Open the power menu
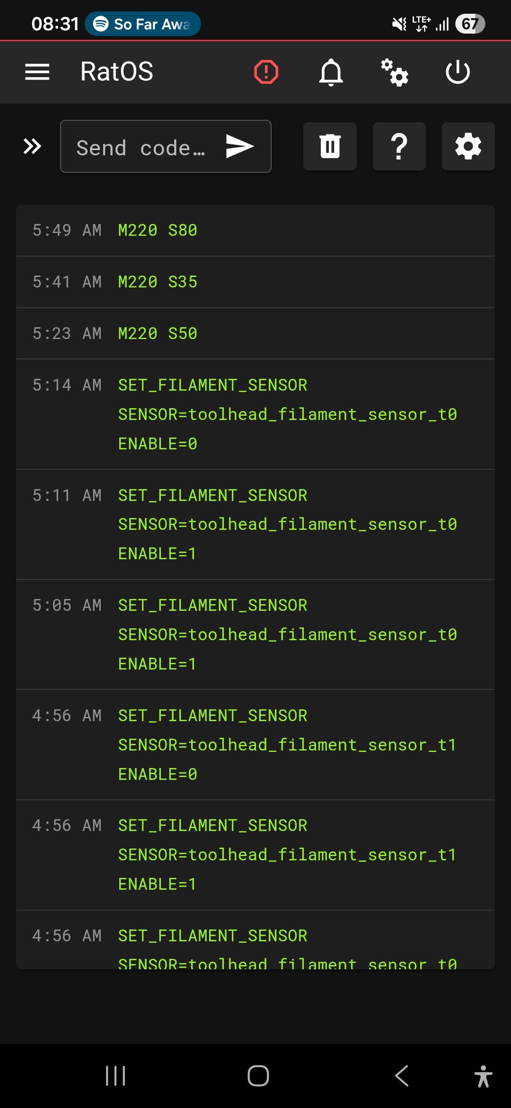Screen dimensions: 511x1108 (x=458, y=72)
